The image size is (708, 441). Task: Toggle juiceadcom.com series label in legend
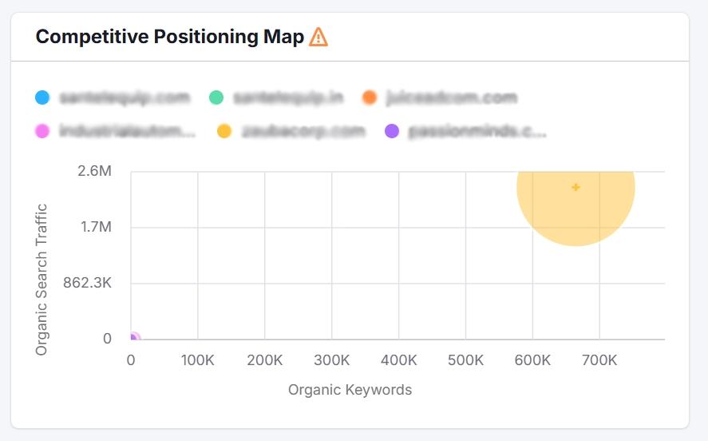pyautogui.click(x=451, y=97)
